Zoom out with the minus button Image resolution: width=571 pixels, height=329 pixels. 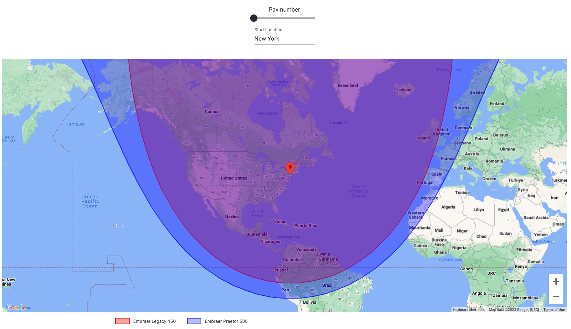(x=556, y=296)
